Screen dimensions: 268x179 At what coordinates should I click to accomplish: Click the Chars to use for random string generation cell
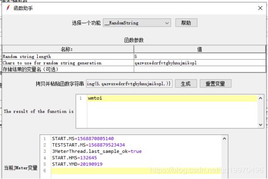tap(68, 63)
